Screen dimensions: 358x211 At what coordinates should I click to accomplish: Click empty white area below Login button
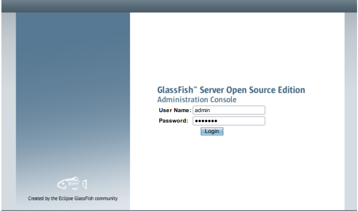[237, 171]
